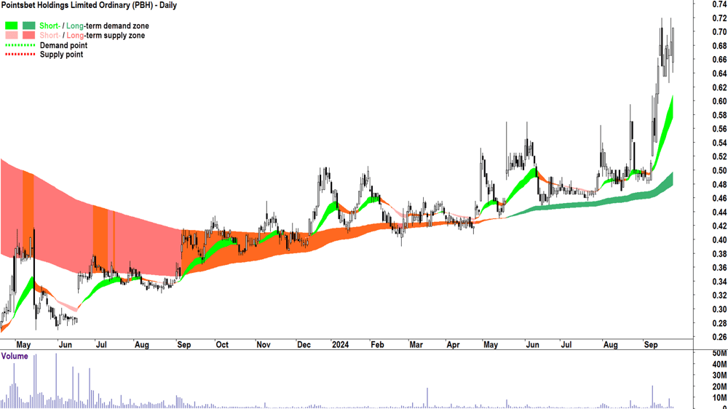Click the 0.26 price axis value
Screen dimensions: 728x409
(x=719, y=337)
